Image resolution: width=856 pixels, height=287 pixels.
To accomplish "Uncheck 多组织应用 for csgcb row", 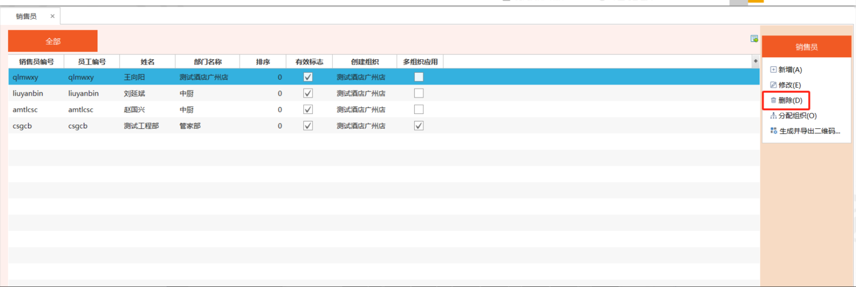I will click(419, 126).
